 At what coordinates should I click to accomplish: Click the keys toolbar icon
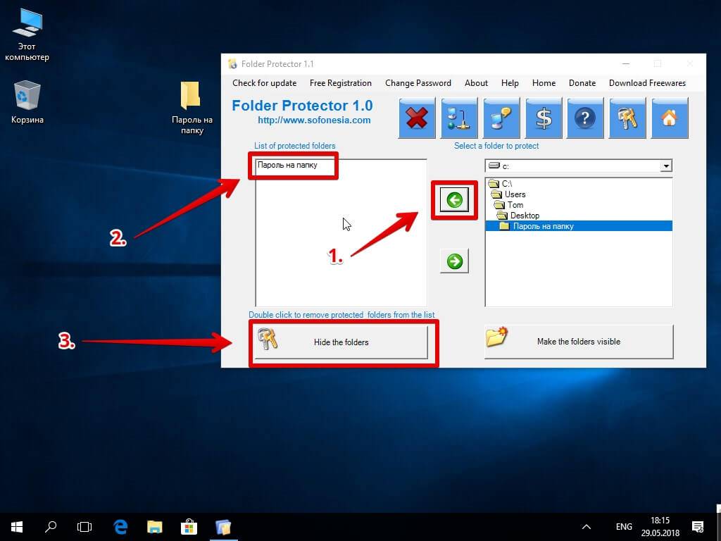[x=627, y=118]
